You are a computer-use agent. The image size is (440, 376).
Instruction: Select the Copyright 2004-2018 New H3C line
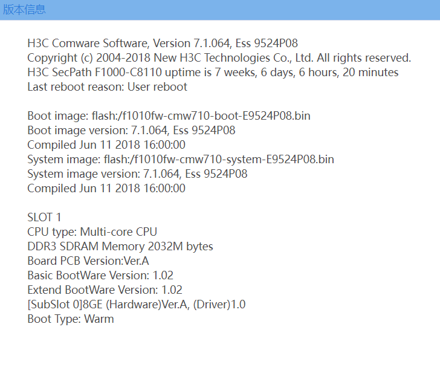tap(219, 58)
